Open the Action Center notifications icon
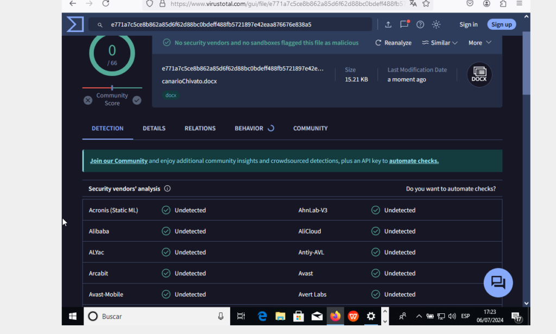 tap(517, 317)
